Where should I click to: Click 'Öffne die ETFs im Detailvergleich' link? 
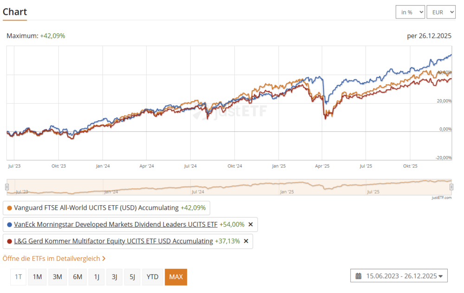tap(54, 259)
